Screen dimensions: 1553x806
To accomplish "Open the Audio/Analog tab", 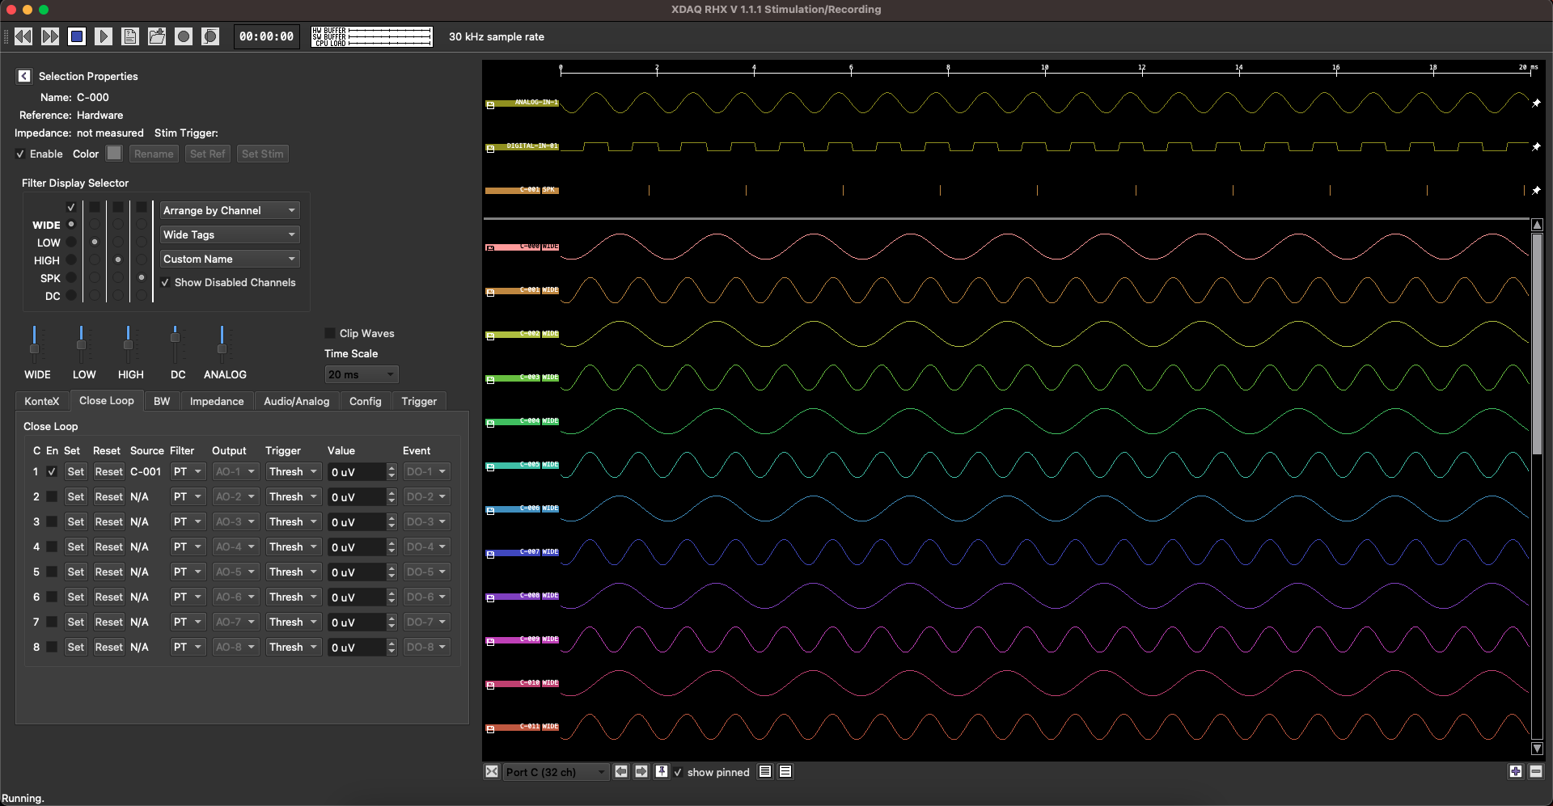I will coord(296,402).
